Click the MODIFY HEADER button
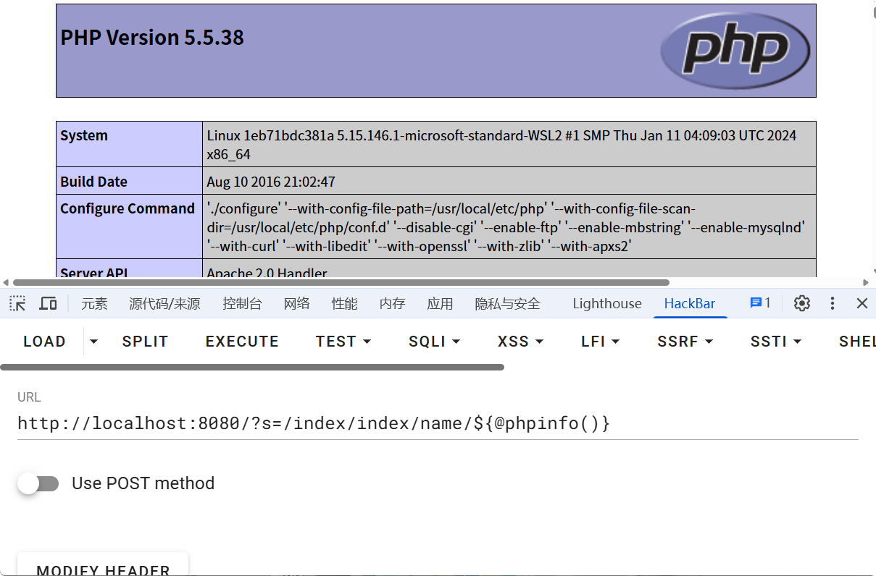 point(103,564)
